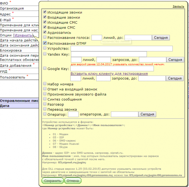The image size is (189, 187).
Task: Click Сегодня button in Yandex Key row
Action: coord(175,60)
